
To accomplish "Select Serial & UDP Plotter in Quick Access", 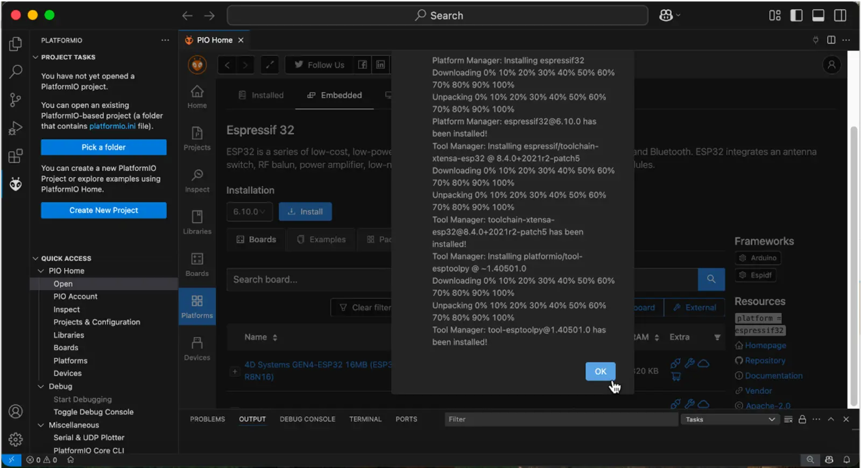I will [x=89, y=437].
